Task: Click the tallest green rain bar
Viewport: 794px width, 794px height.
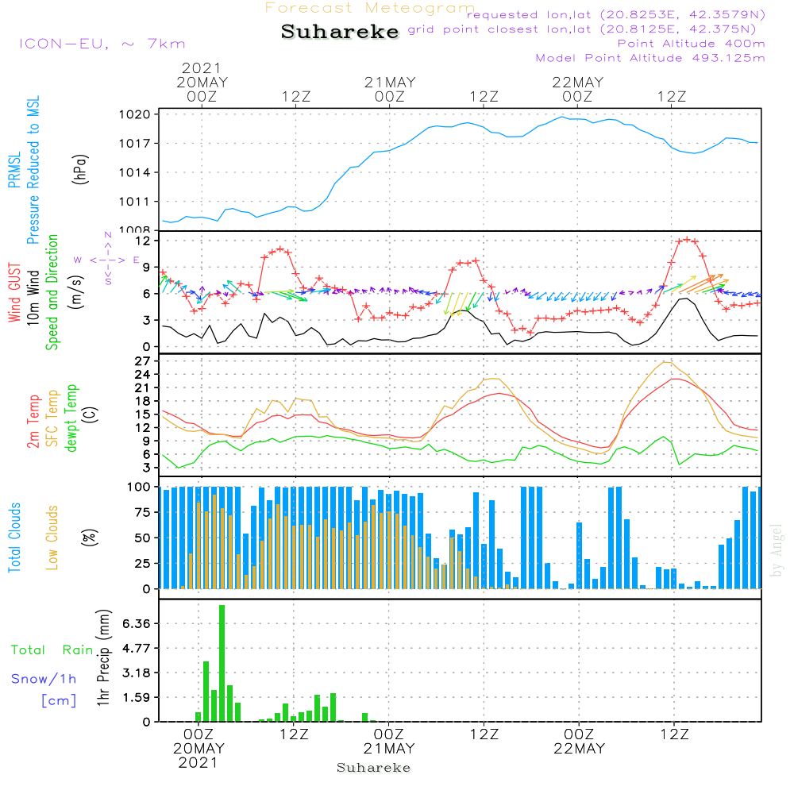Action: click(222, 663)
